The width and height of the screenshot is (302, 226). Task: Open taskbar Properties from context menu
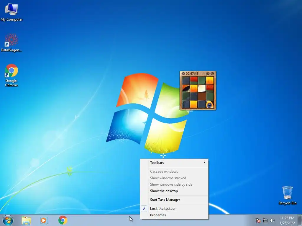point(174,215)
